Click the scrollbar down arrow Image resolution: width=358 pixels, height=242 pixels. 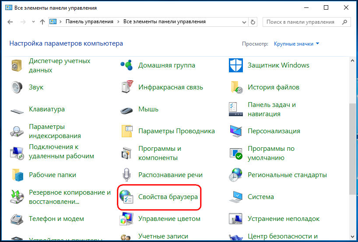(352, 237)
